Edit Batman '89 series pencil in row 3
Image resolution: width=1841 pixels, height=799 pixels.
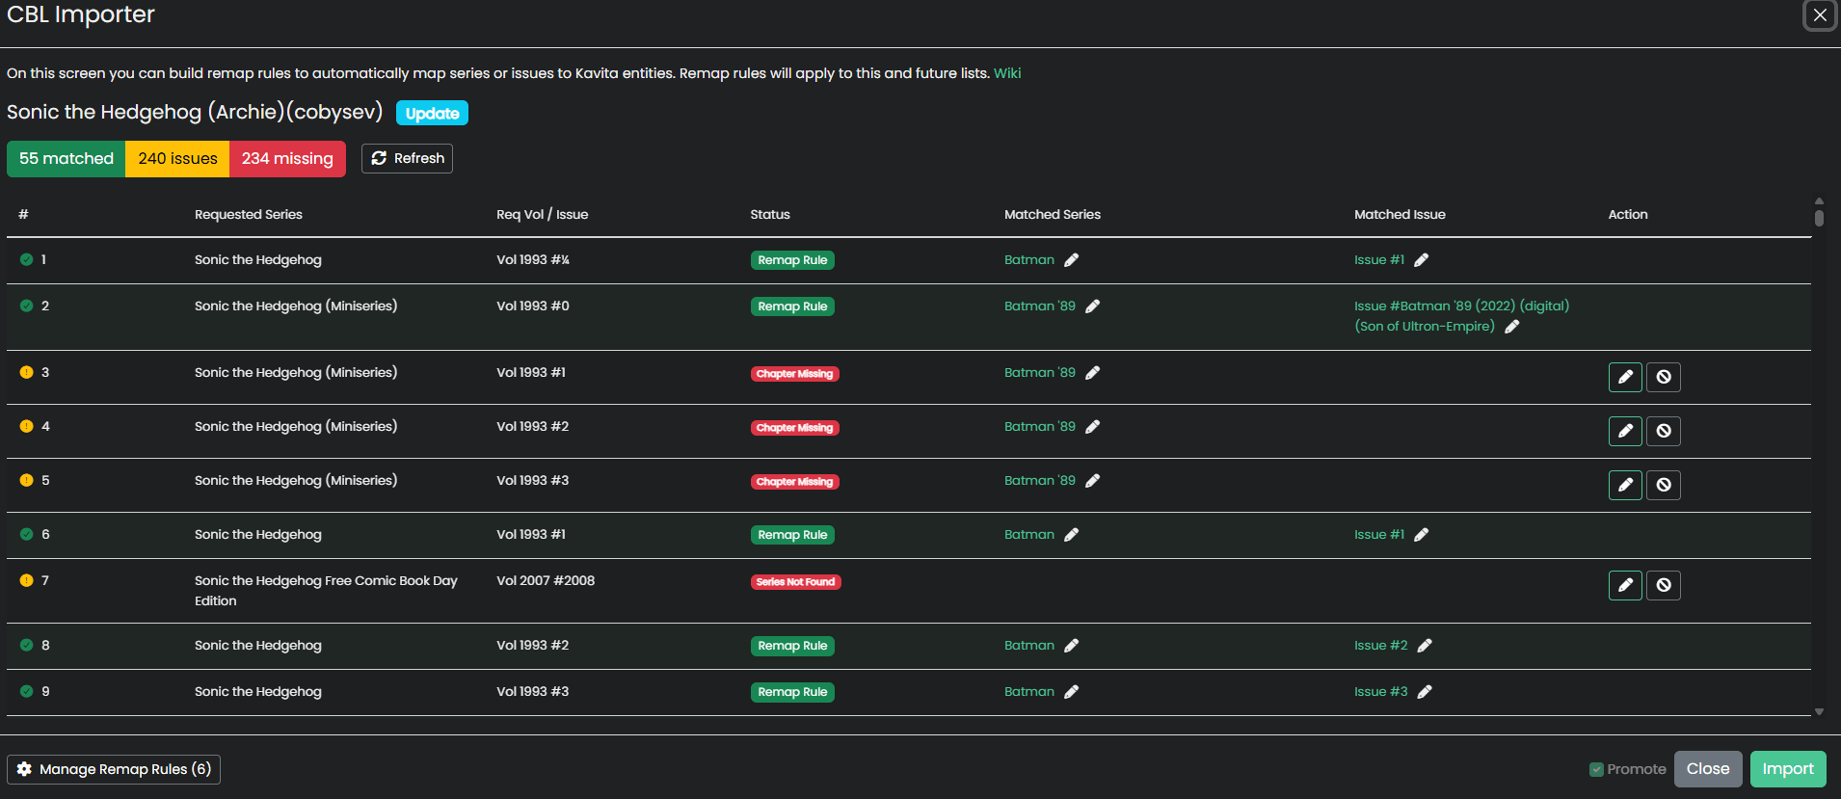tap(1092, 373)
